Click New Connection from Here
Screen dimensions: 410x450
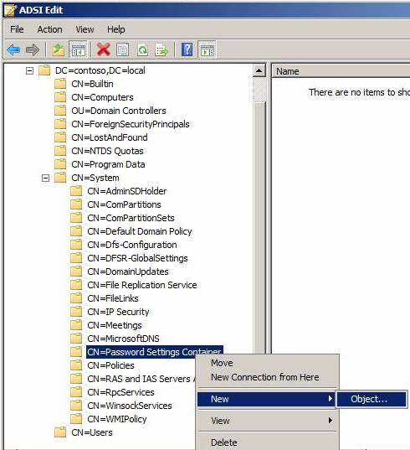point(265,377)
